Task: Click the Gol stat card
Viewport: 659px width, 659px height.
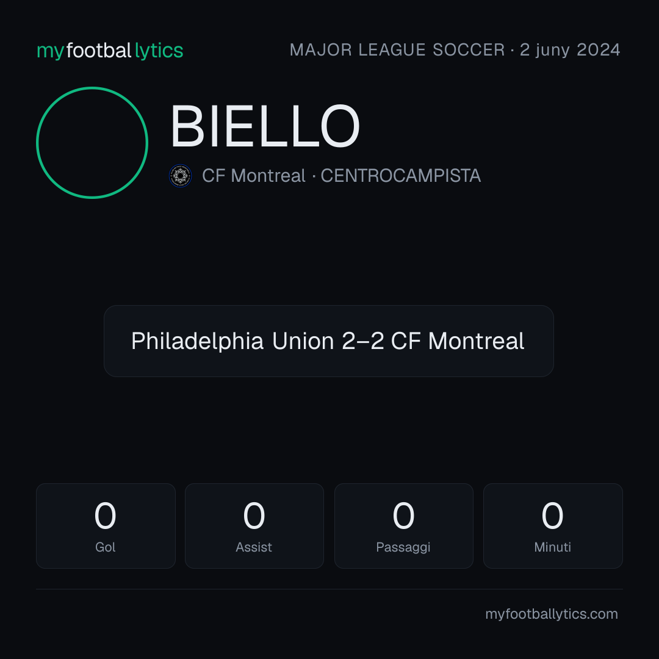Action: click(x=106, y=526)
